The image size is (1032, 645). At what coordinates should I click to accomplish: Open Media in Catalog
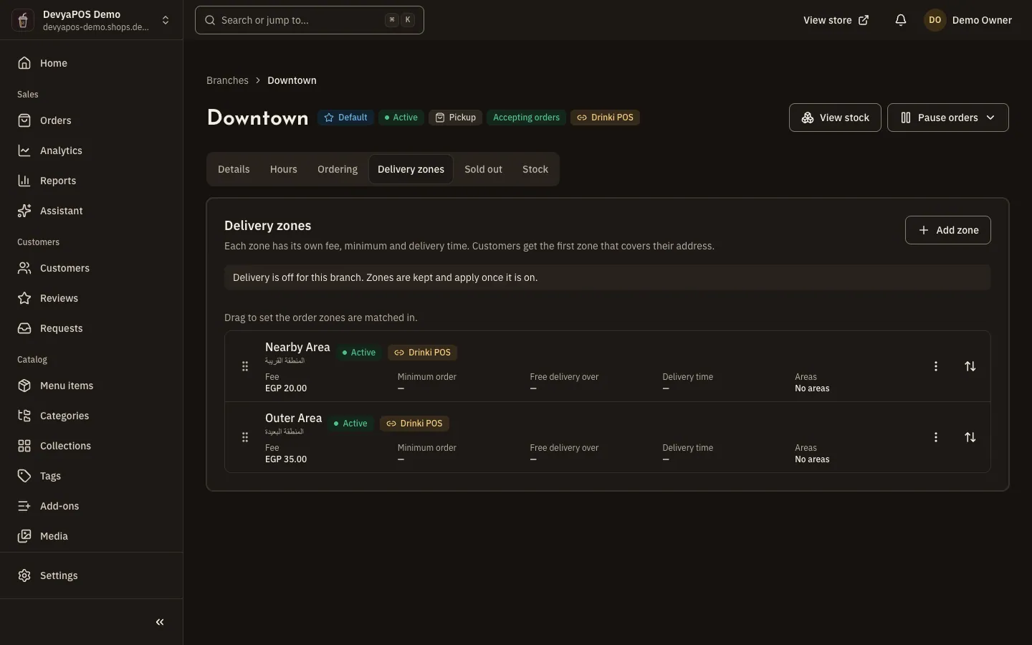point(91,536)
